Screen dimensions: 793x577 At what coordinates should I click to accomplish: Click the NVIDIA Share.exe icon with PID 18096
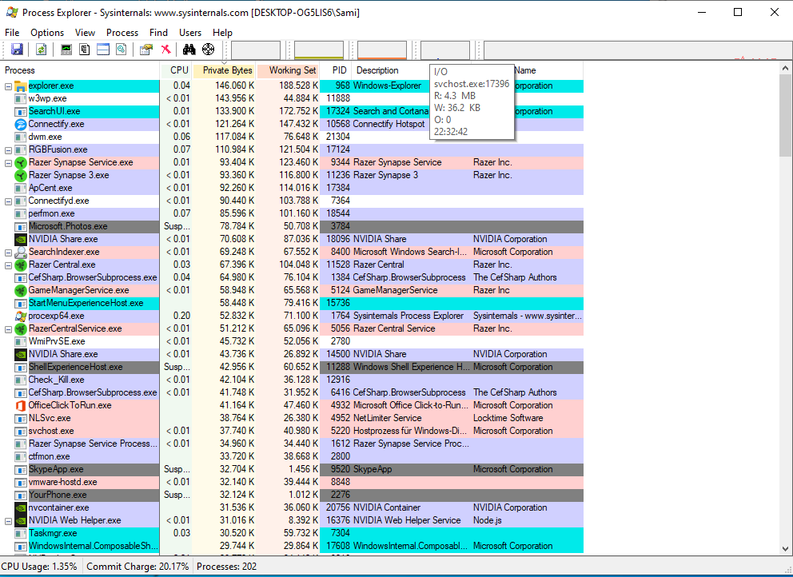tap(20, 239)
